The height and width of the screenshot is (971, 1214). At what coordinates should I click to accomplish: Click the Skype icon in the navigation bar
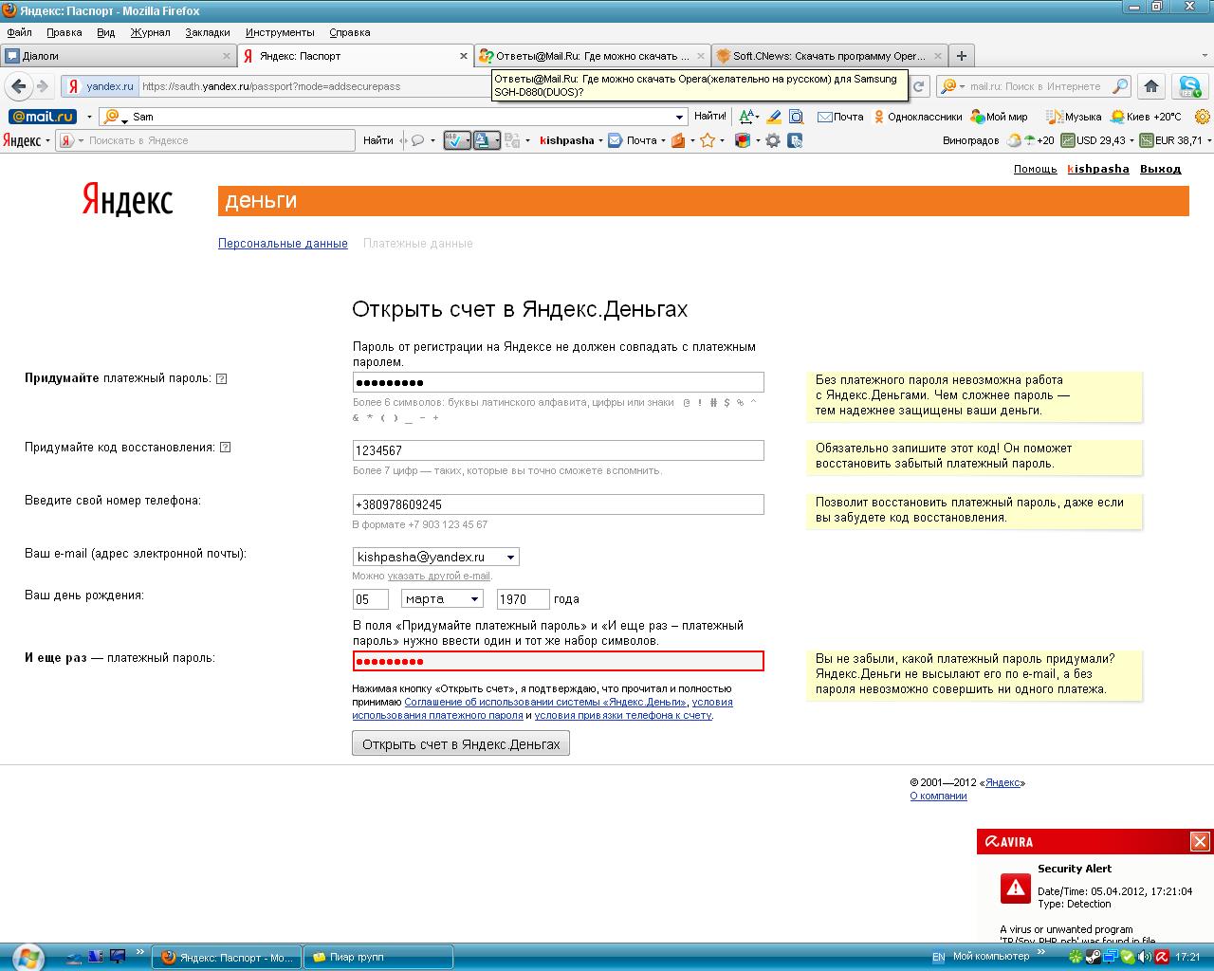[x=1188, y=86]
